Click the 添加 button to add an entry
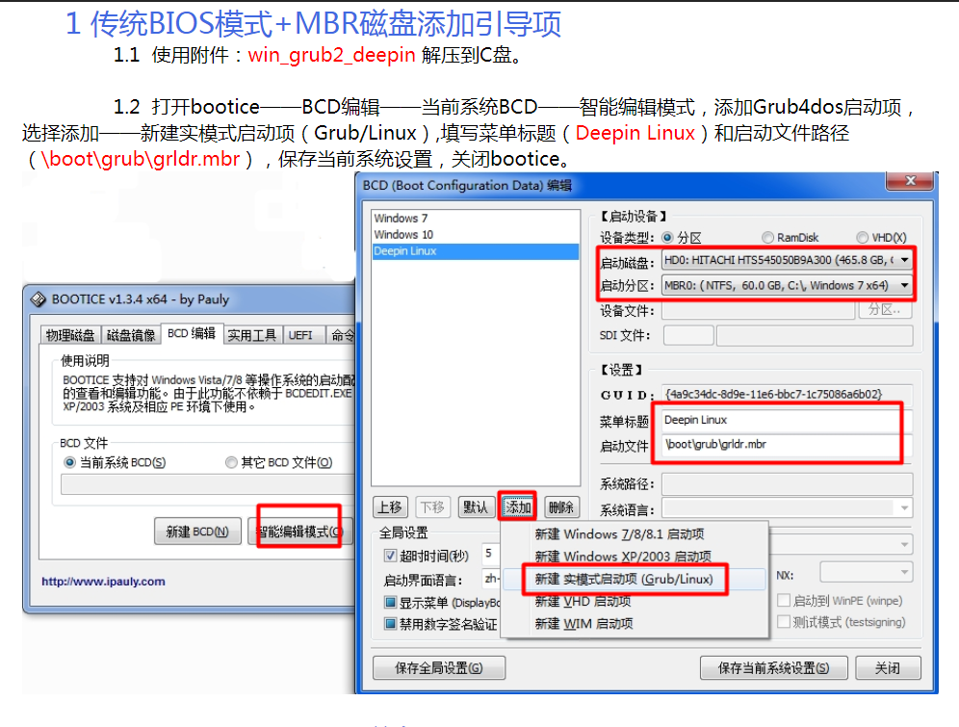 point(518,506)
